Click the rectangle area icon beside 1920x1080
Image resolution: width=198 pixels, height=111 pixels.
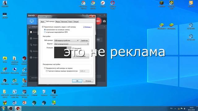[x=29, y=27]
